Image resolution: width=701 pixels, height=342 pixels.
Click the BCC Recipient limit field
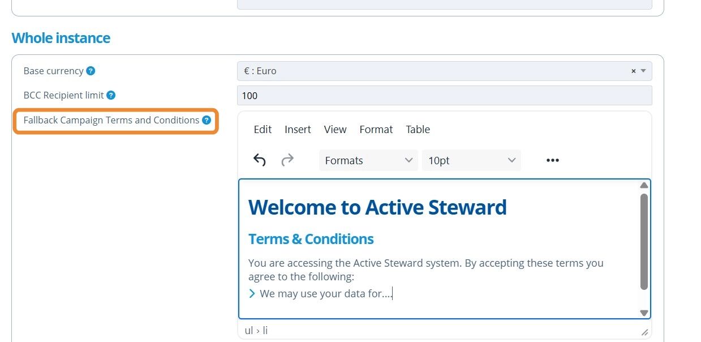pos(445,95)
